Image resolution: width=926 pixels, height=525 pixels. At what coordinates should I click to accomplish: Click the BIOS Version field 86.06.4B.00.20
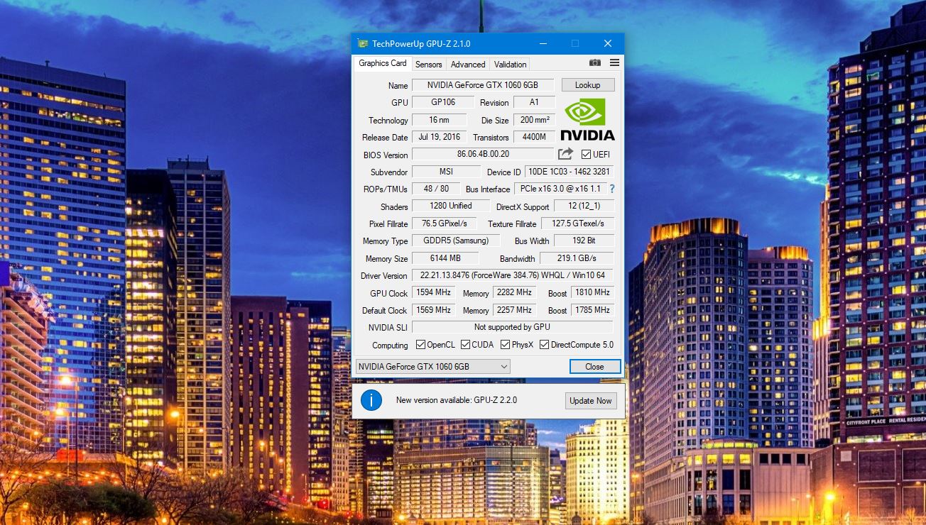tap(483, 154)
